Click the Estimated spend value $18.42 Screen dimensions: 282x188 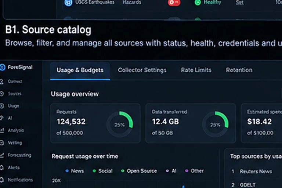point(259,122)
